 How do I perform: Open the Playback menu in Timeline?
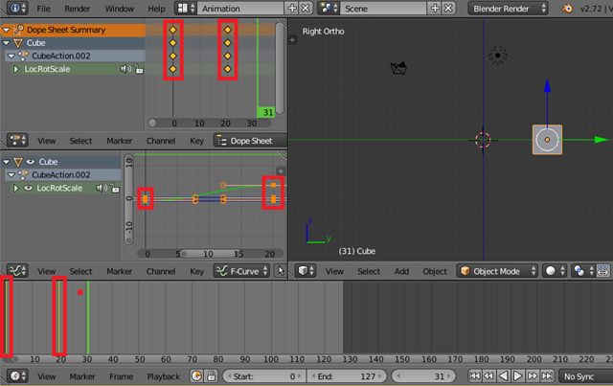click(164, 376)
